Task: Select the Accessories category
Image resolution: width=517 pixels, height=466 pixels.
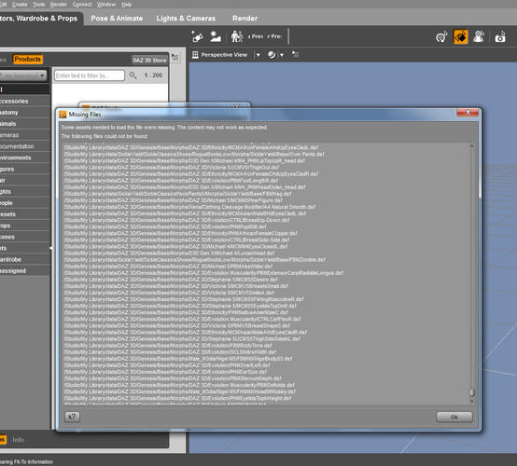Action: point(24,101)
